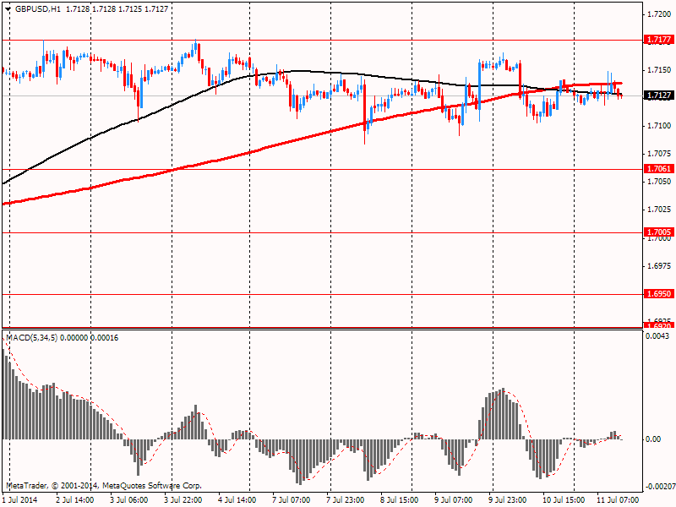Click the 0.0043 MACD scale value
Viewport: 676px width, 507px height.
tap(657, 335)
